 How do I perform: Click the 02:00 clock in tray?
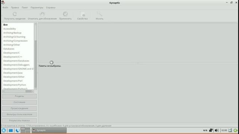point(224,130)
